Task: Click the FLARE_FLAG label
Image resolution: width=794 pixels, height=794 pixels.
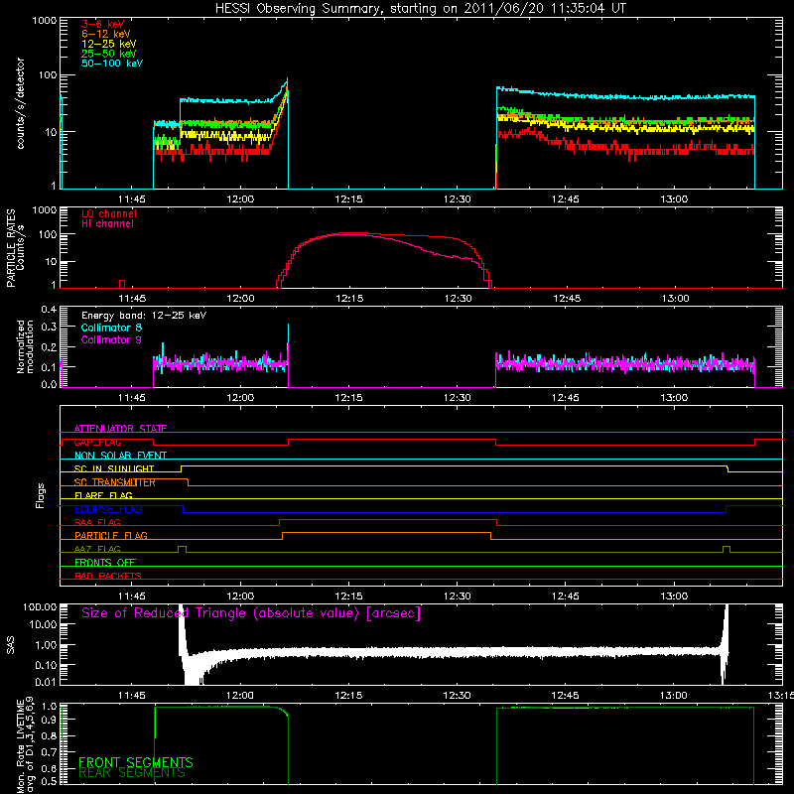Action: pos(103,495)
